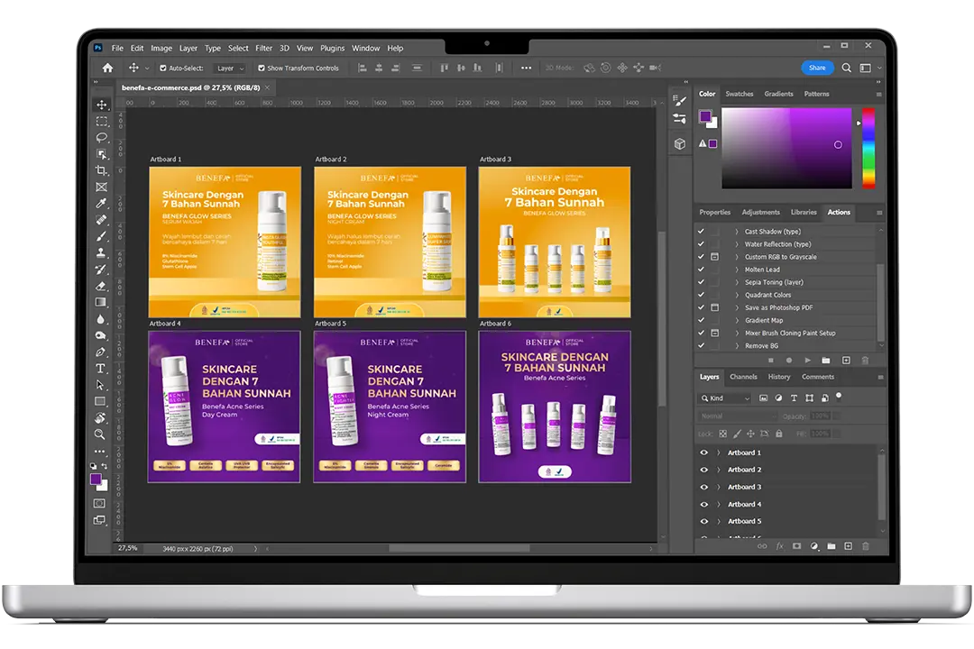Select the Horizontal Type tool
974x649 pixels.
pos(102,369)
